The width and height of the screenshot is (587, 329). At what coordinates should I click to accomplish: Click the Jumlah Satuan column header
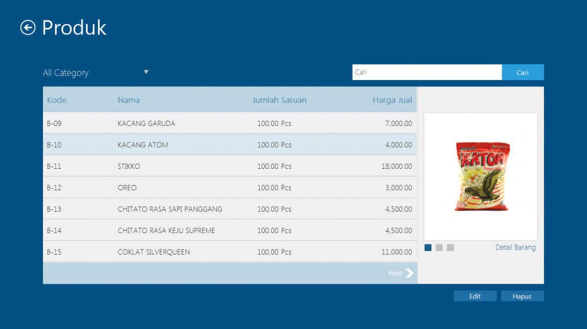279,100
